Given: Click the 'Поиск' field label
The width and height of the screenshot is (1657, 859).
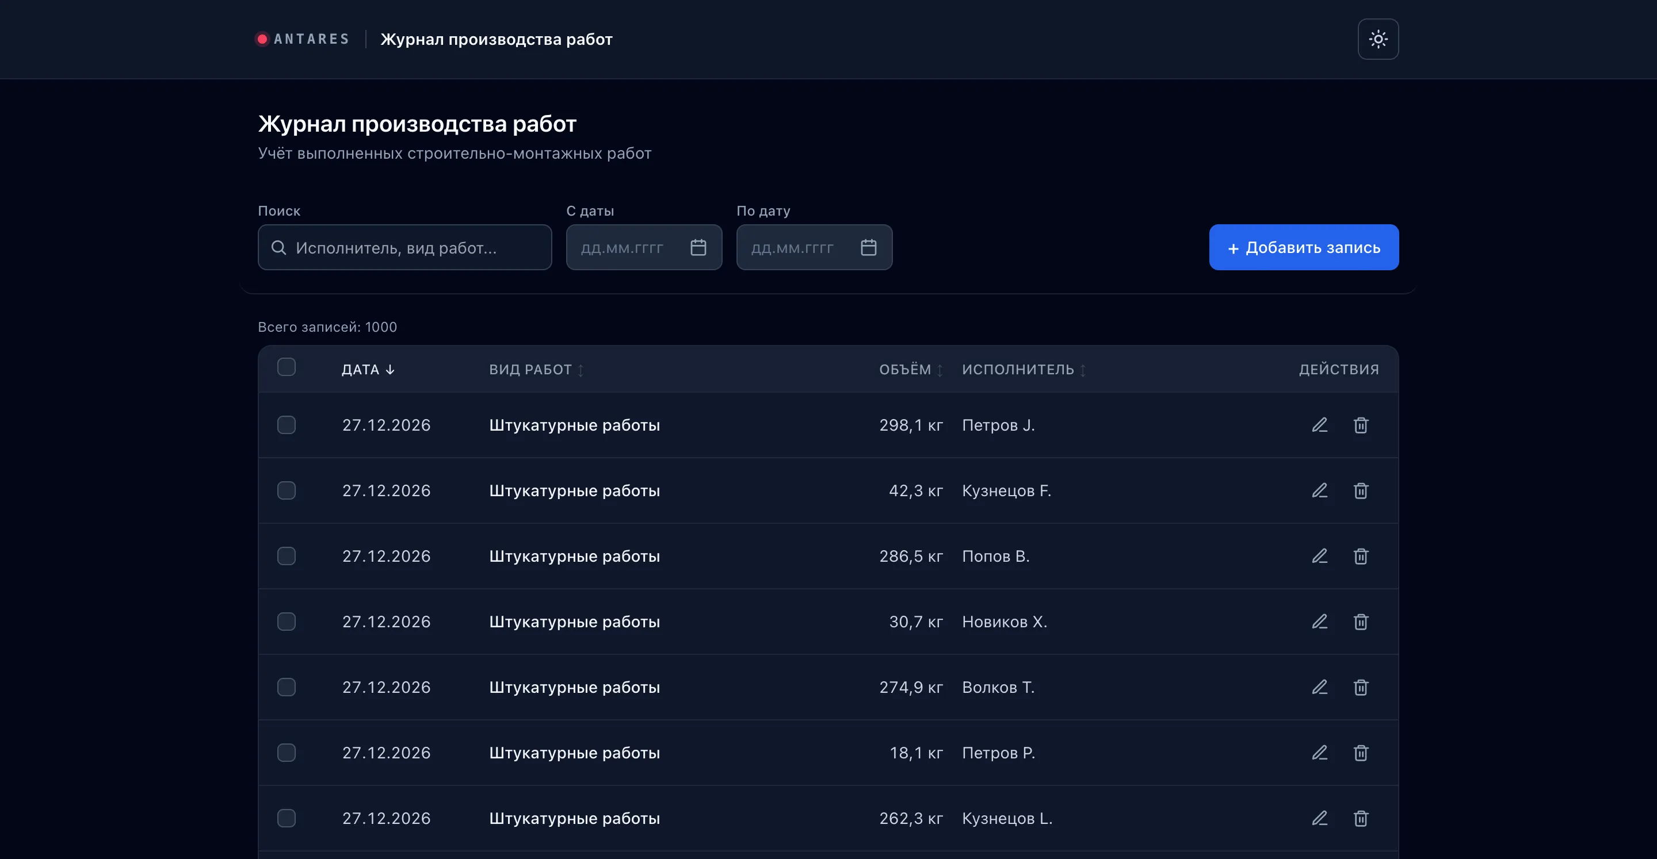Looking at the screenshot, I should pos(279,211).
